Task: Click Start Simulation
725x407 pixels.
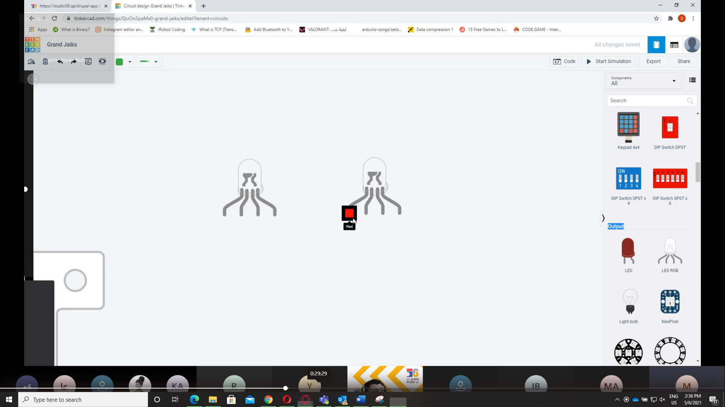Action: pos(608,61)
